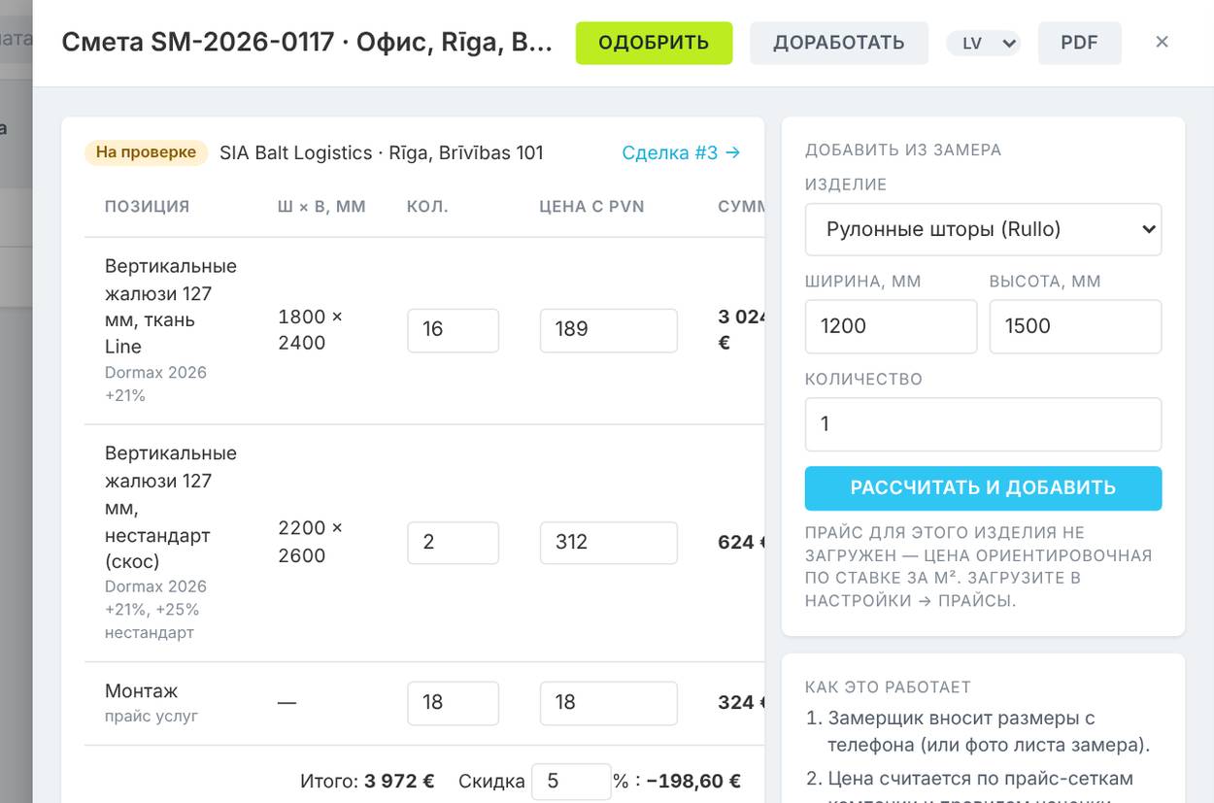The width and height of the screenshot is (1214, 803).
Task: Open the LV language dropdown
Action: pyautogui.click(x=984, y=43)
